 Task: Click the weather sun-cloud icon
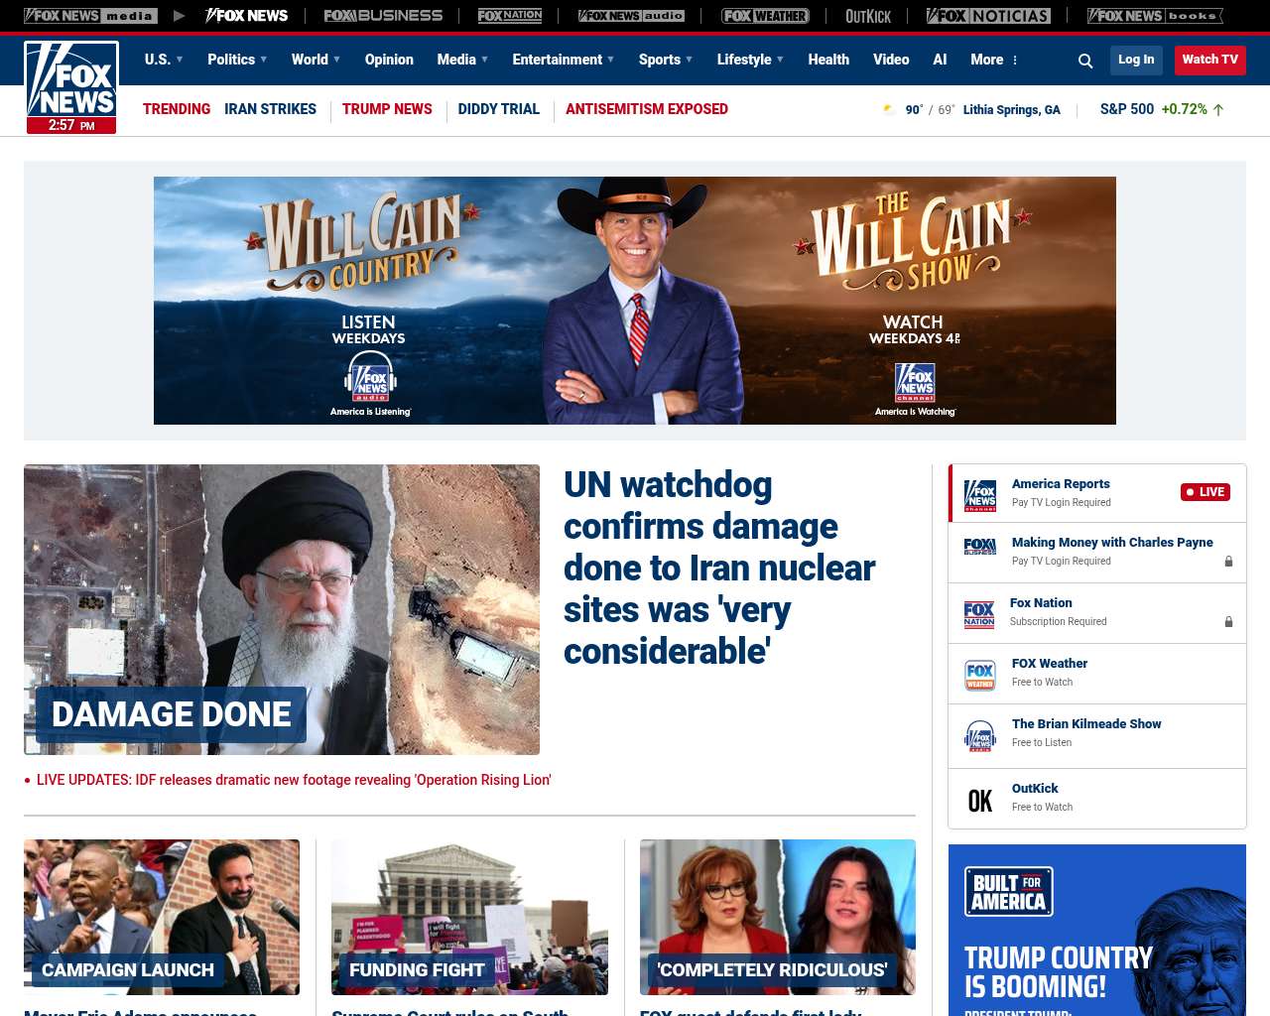point(890,109)
